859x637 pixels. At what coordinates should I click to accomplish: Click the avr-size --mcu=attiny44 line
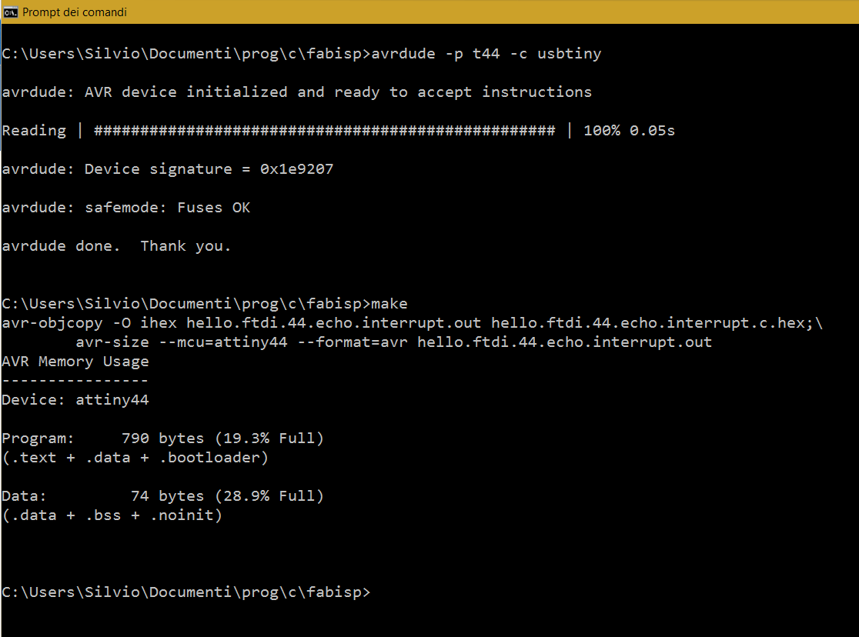point(393,342)
